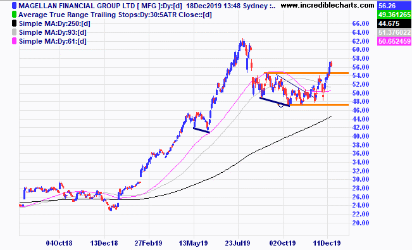Click the 02Oct19 date axis label
The height and width of the screenshot is (250, 412).
click(x=282, y=243)
